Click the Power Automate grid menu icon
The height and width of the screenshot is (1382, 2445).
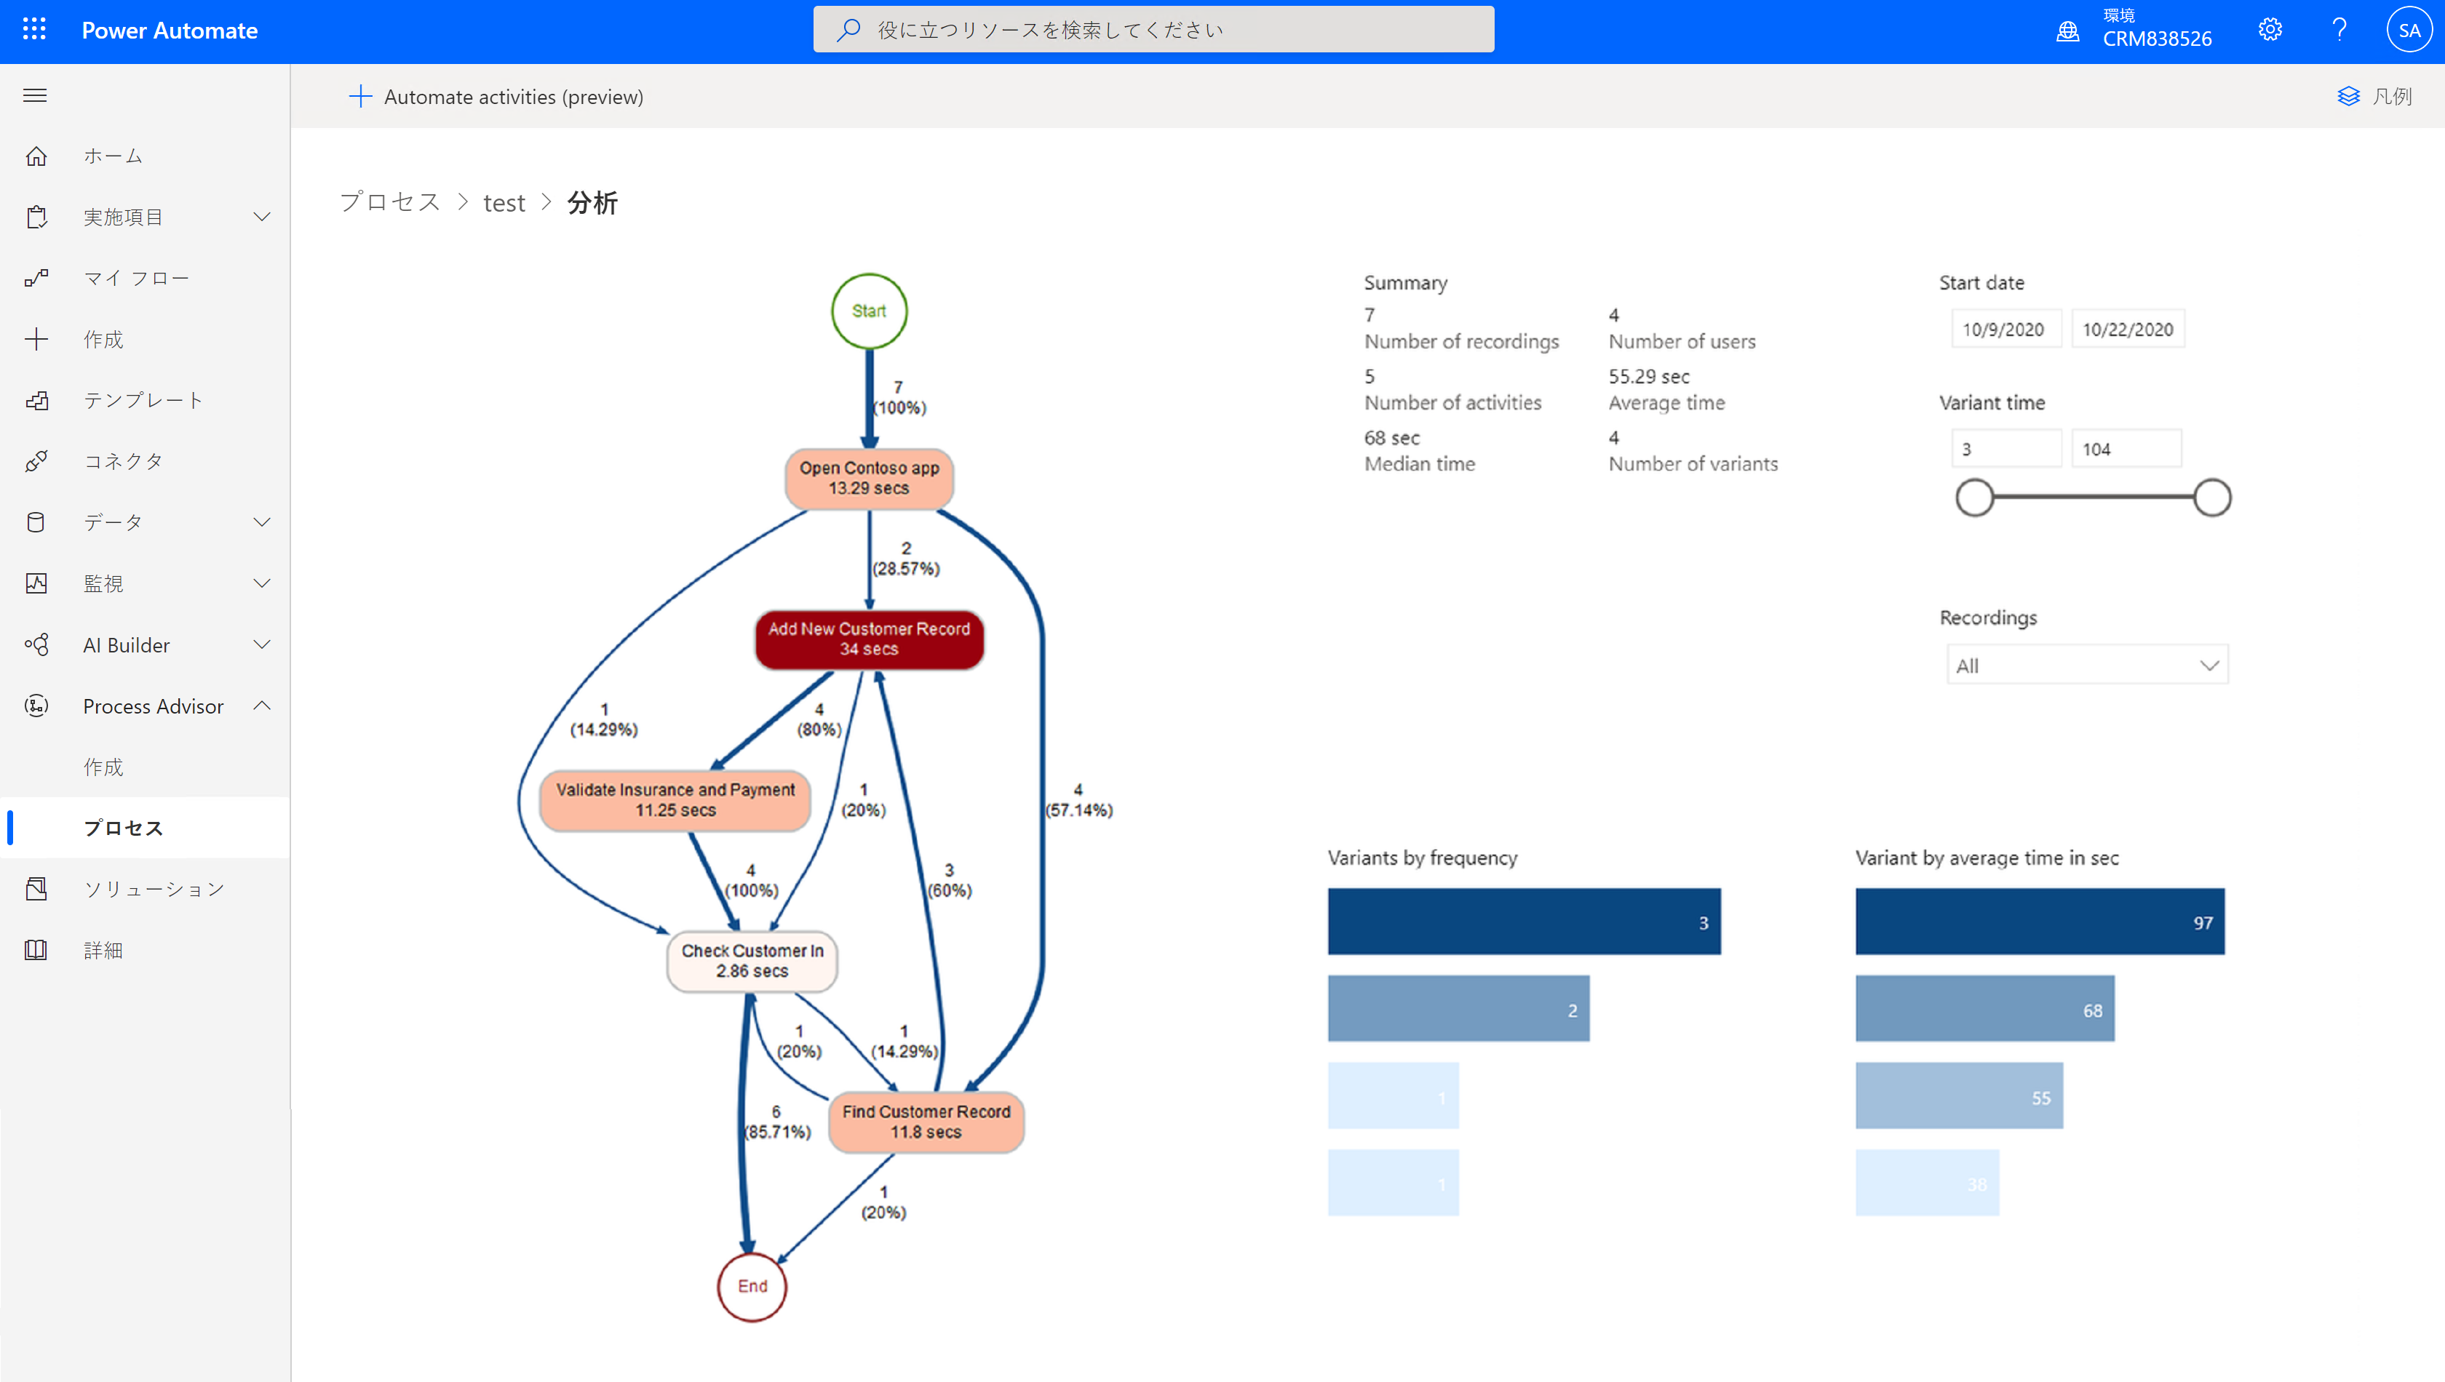33,28
